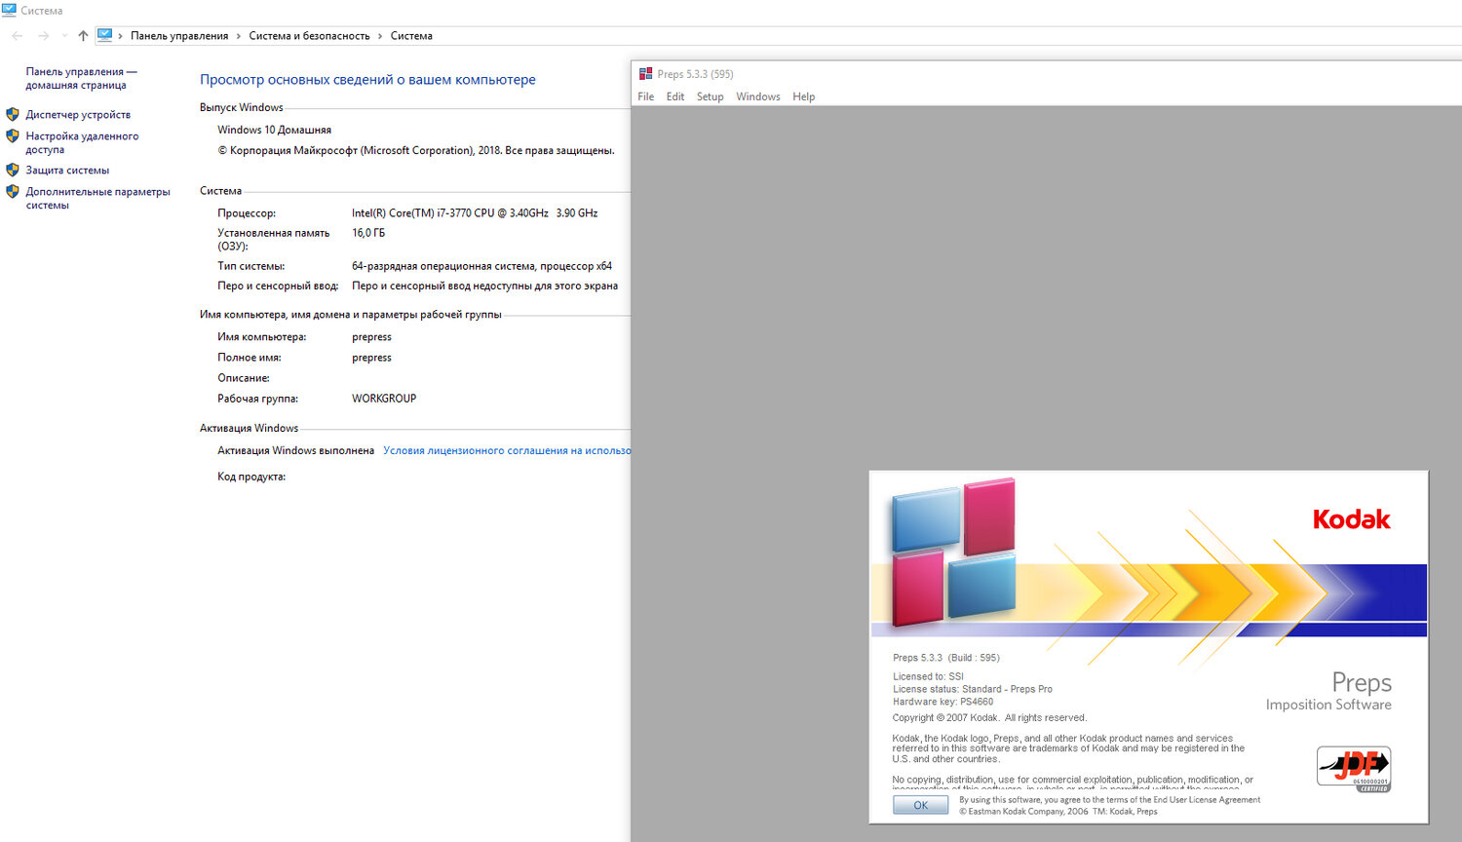Click the Eastman Kodak Company, 2006 line

(x=1058, y=811)
